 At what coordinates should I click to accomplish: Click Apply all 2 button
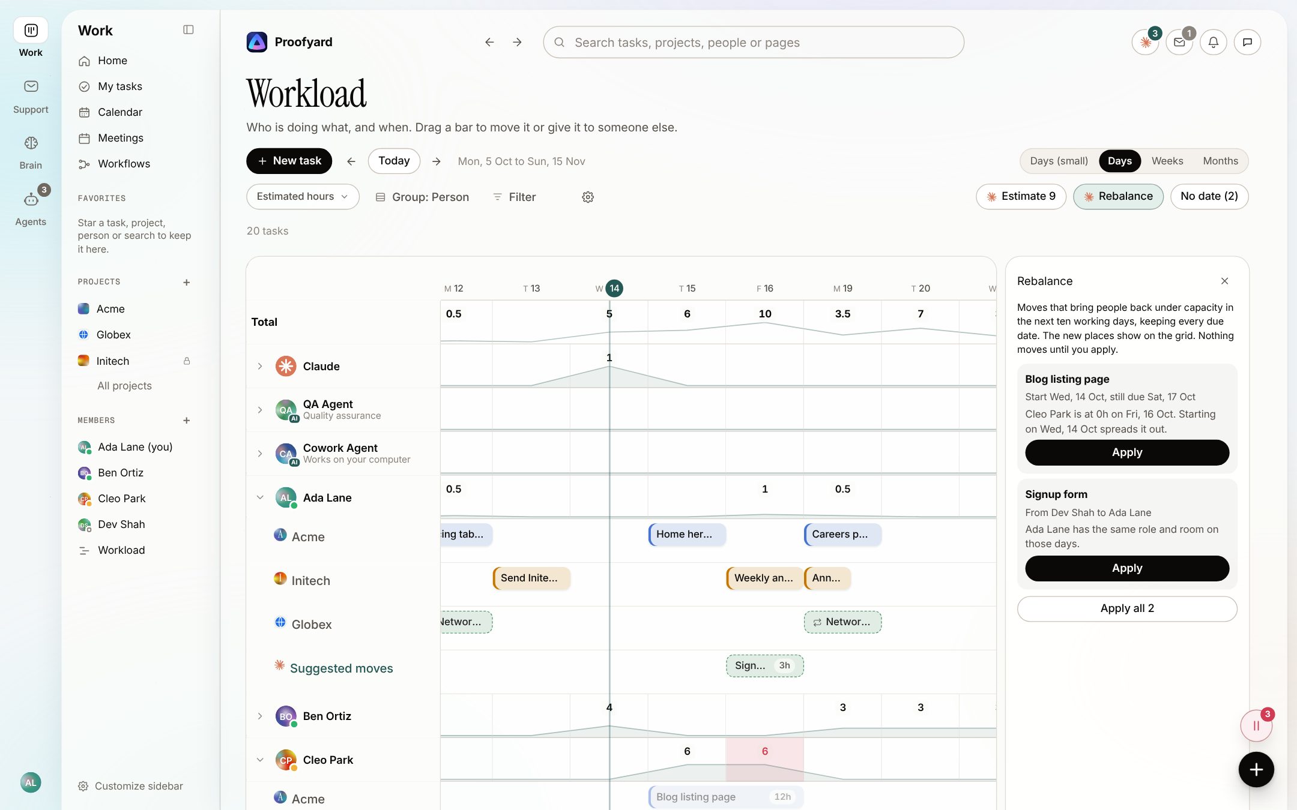(x=1127, y=608)
